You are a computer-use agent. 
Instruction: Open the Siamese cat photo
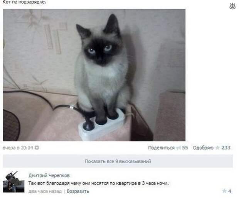click(94, 75)
